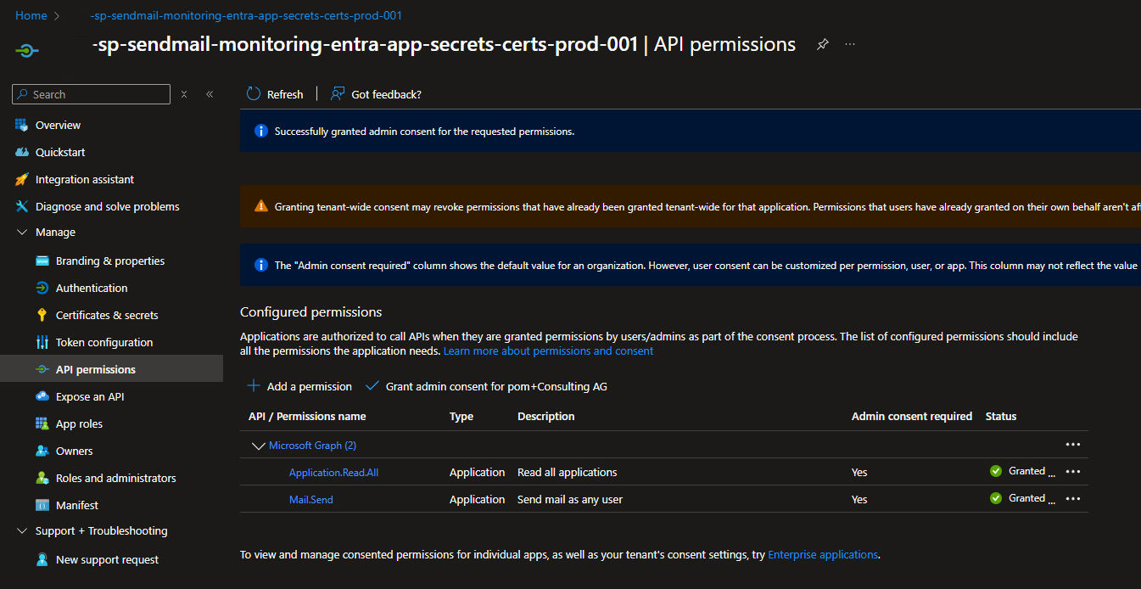1141x589 pixels.
Task: Go to Authentication in sidebar
Action: [x=92, y=288]
